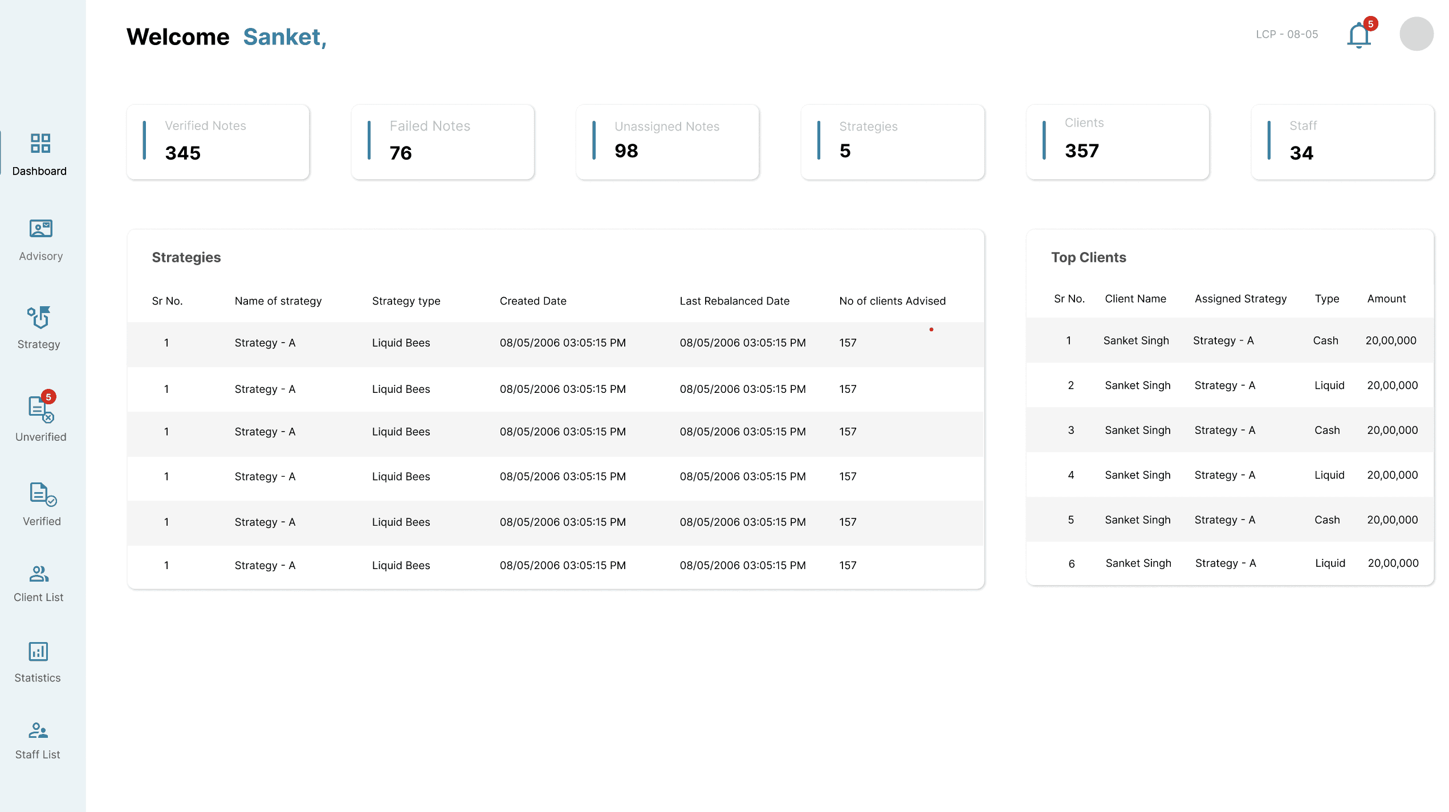Select first Strategy - A row in Strategies

point(555,343)
